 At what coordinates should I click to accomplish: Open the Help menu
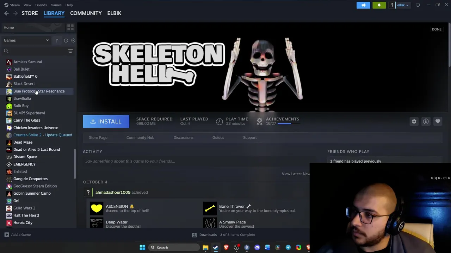(x=69, y=5)
